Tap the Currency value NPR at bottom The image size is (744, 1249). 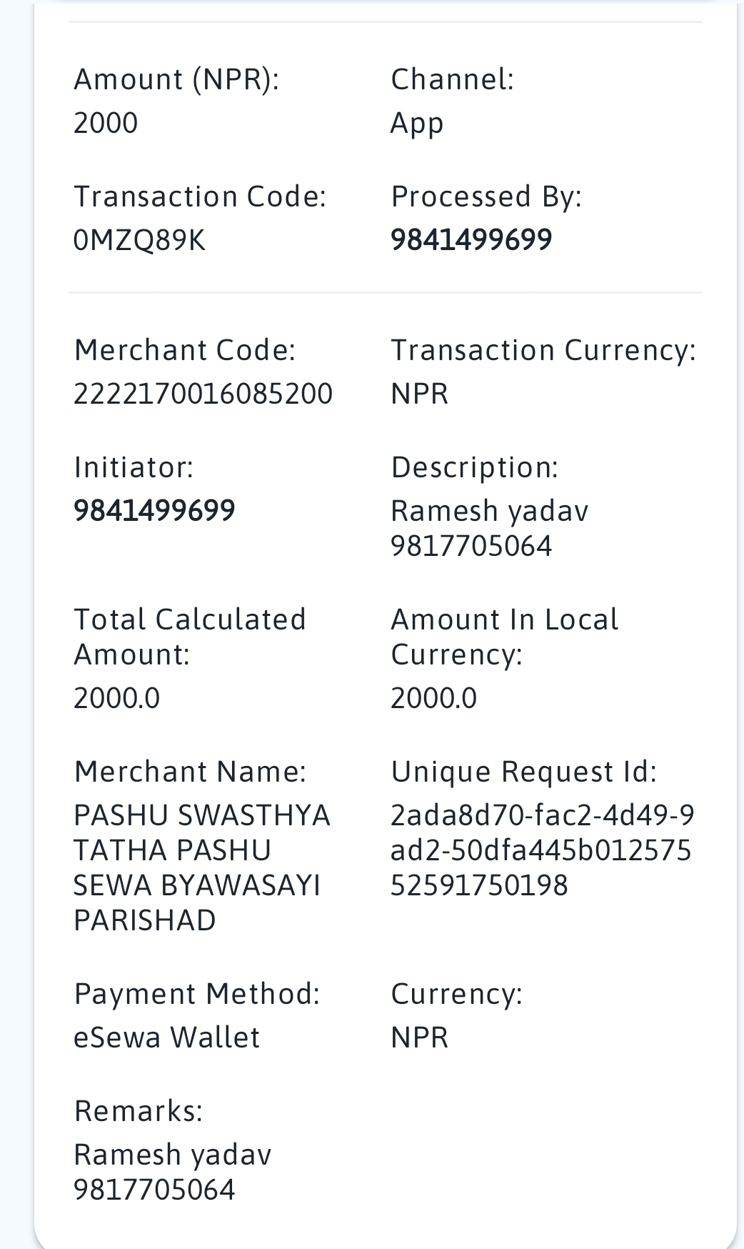(420, 1037)
